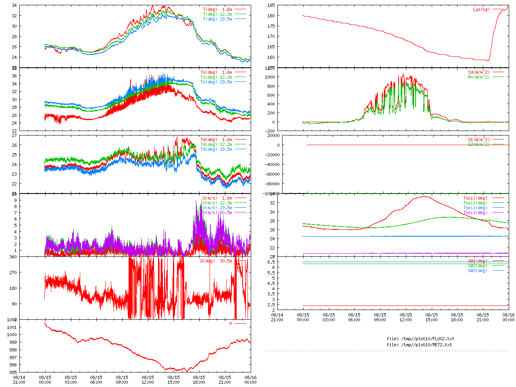The image size is (516, 387).
Task: Select the "Td(deg) 12.3m" legend text
Action: 216,144
